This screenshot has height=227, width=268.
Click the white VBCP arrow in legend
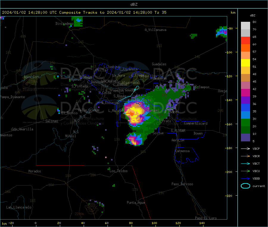click(245, 149)
